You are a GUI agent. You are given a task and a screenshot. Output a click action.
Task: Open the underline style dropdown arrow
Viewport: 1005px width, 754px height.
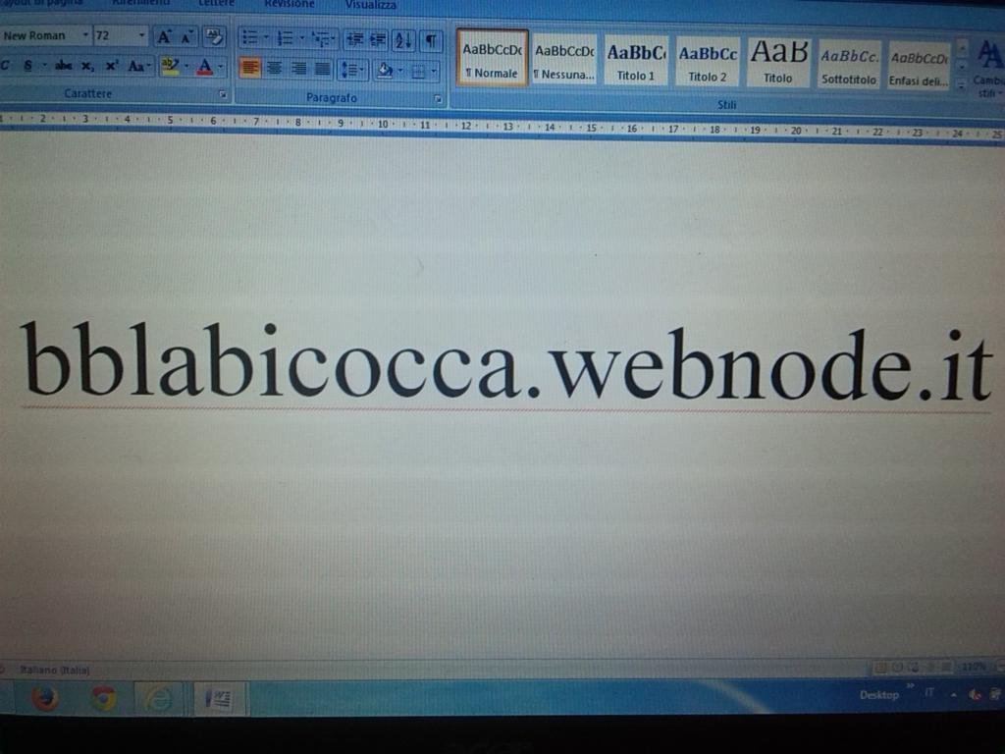pos(44,65)
